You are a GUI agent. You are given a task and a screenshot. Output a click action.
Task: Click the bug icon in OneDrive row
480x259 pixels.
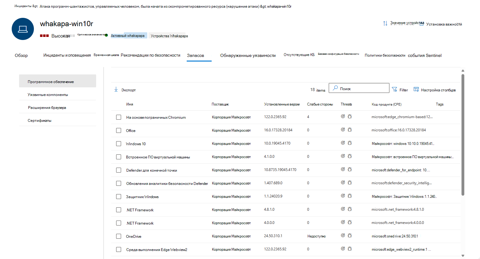[350, 236]
